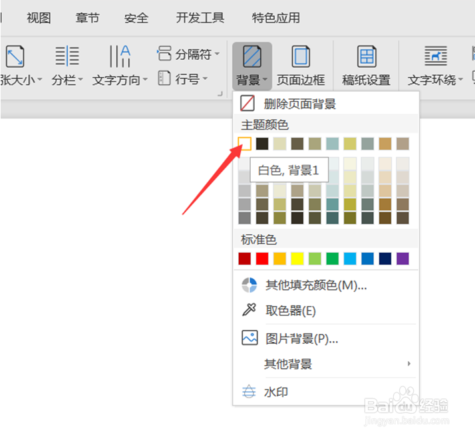Click the 分隔符 separator icon
475x437 pixels.
coord(164,53)
